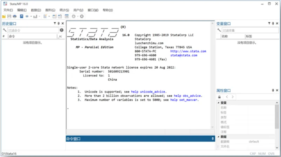Click the stata@stata.com email link

184,55
